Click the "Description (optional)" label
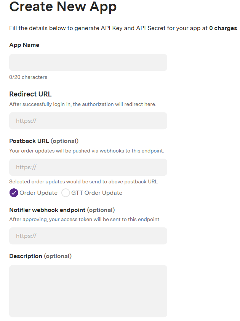 tap(40, 256)
